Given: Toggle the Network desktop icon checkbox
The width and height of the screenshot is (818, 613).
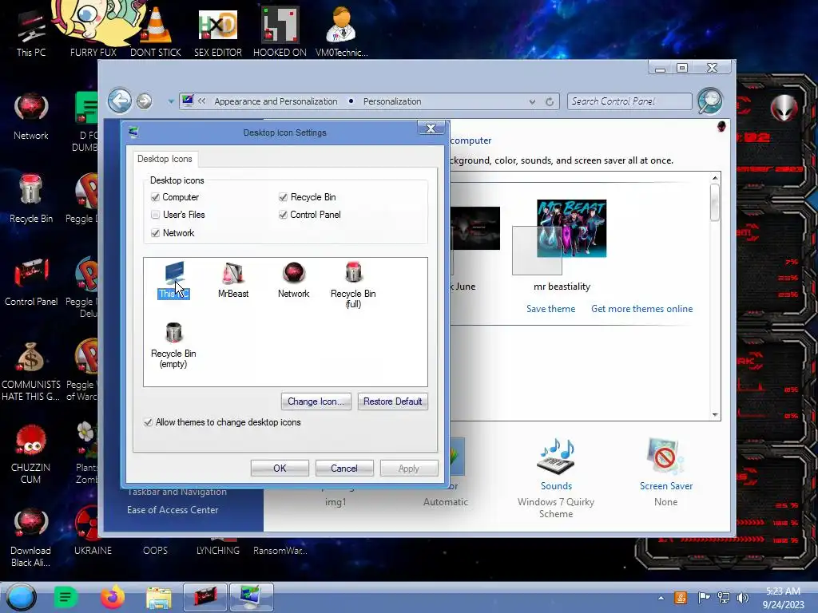Looking at the screenshot, I should coord(156,233).
